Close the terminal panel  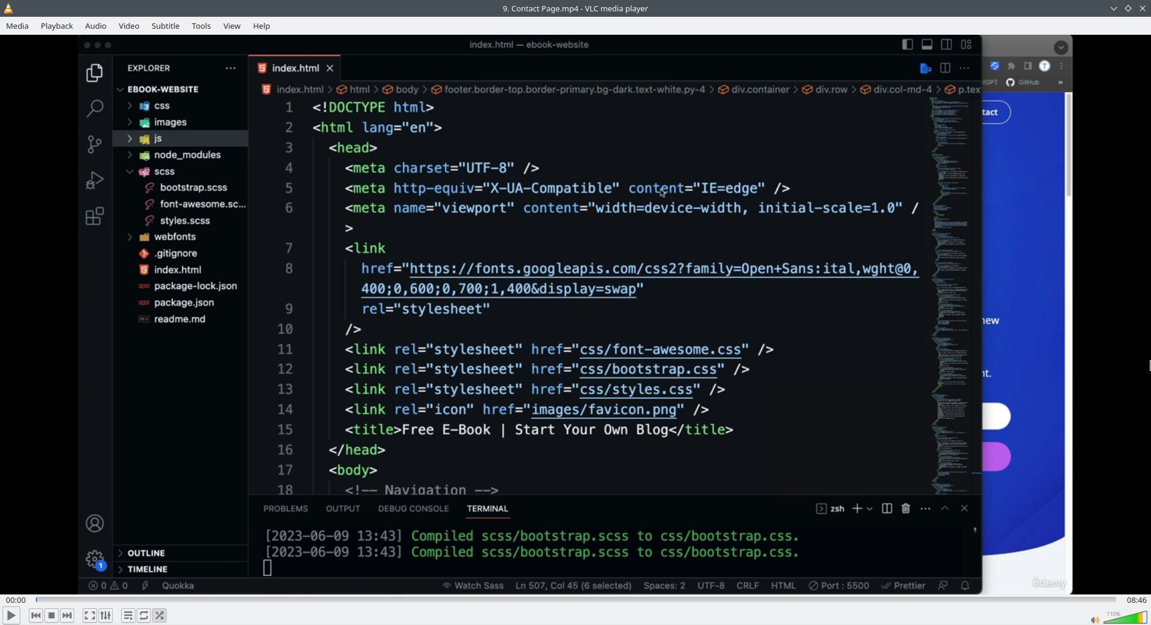(x=965, y=508)
